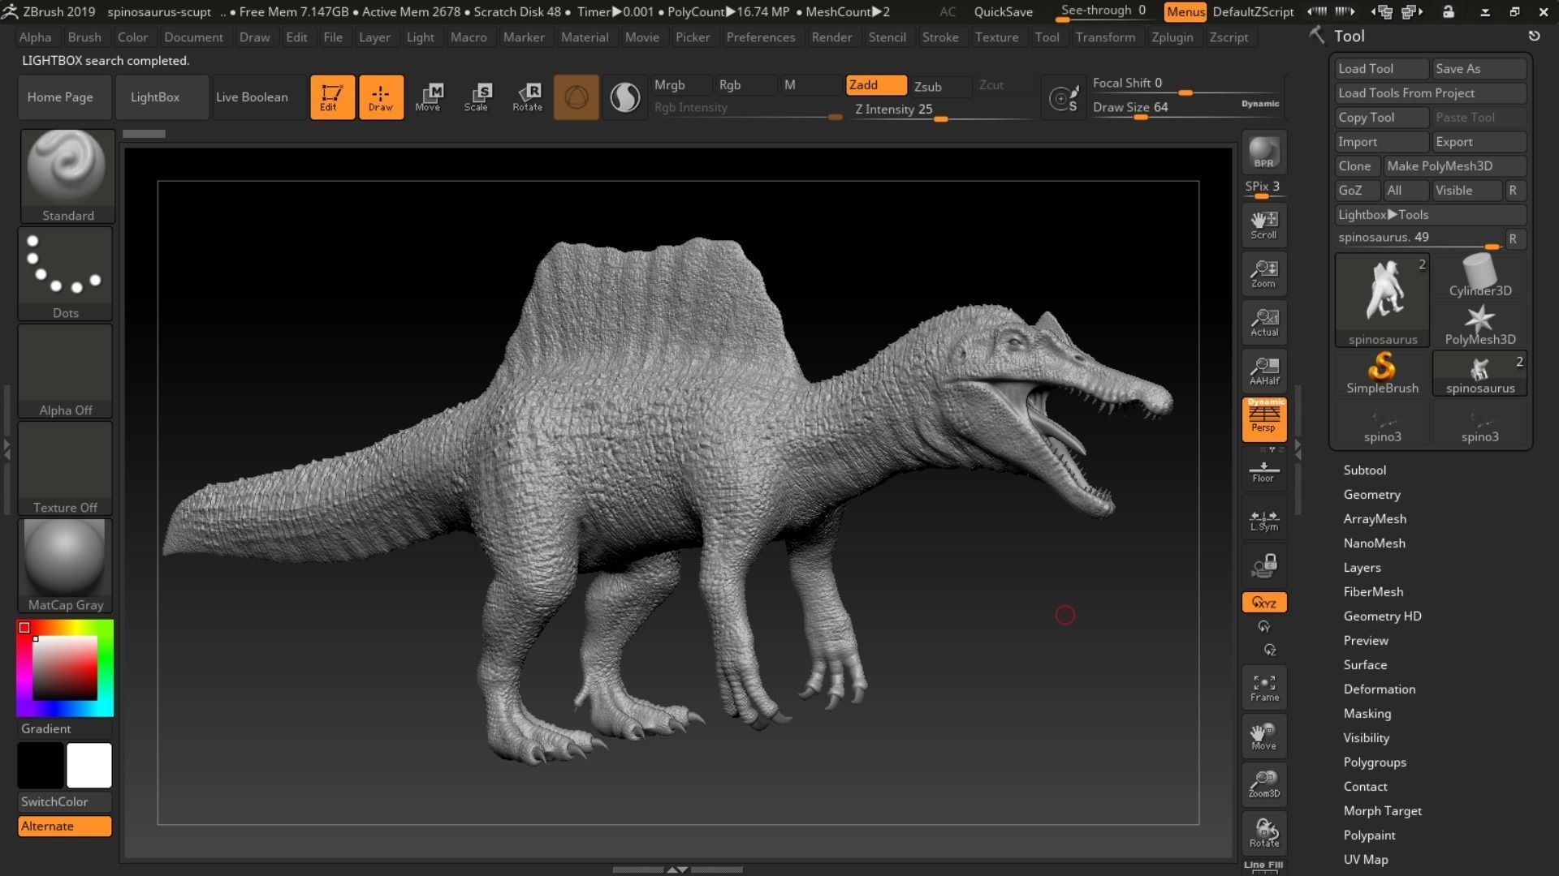Adjust the Draw Size slider

pyautogui.click(x=1185, y=109)
